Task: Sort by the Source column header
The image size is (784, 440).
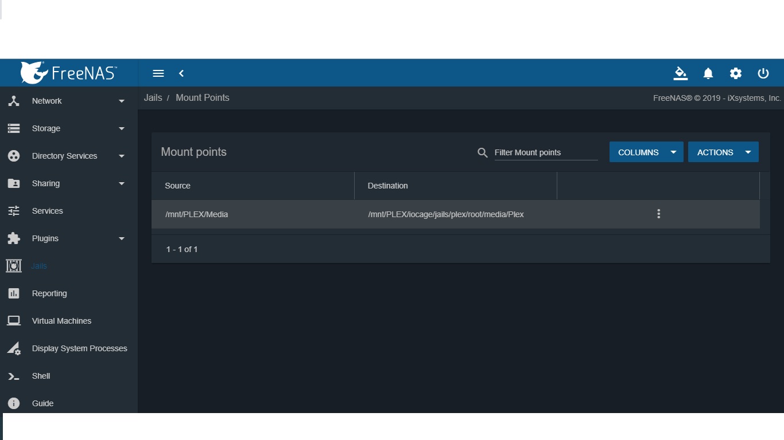Action: click(x=177, y=186)
